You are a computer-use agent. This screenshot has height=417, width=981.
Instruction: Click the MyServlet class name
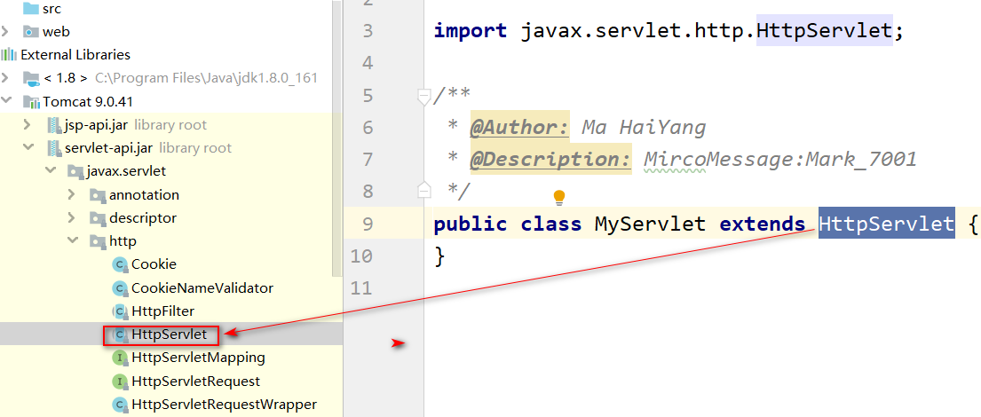[x=650, y=224]
